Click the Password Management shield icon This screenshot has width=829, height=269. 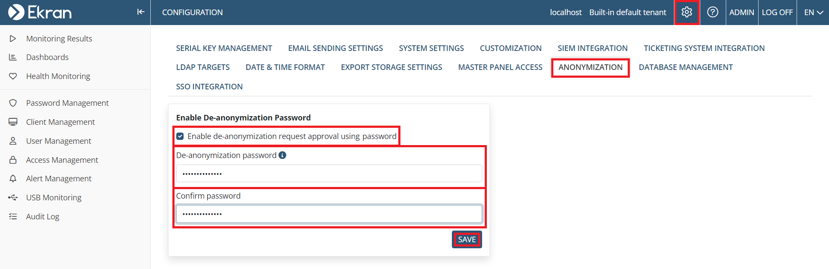pyautogui.click(x=13, y=103)
